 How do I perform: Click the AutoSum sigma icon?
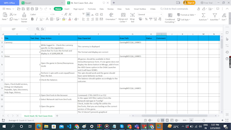click(x=203, y=15)
